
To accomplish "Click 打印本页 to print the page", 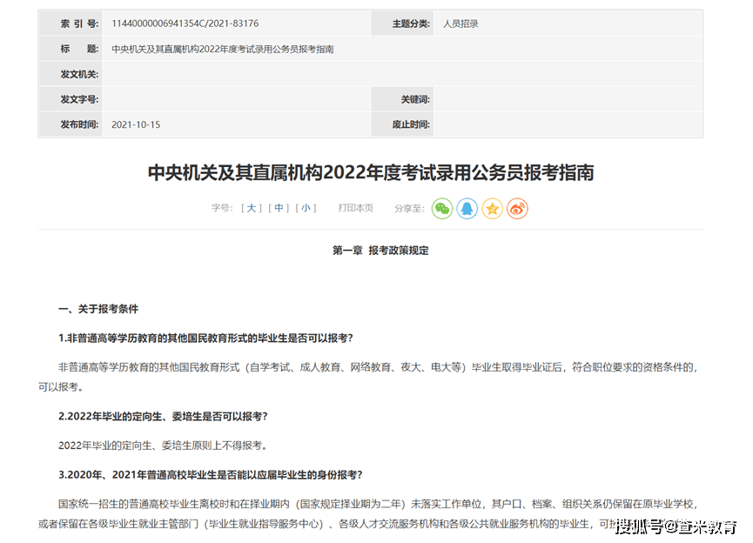I will (355, 208).
